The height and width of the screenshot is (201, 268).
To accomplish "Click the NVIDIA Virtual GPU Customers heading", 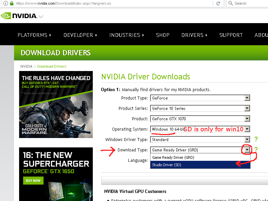I will pyautogui.click(x=135, y=191).
